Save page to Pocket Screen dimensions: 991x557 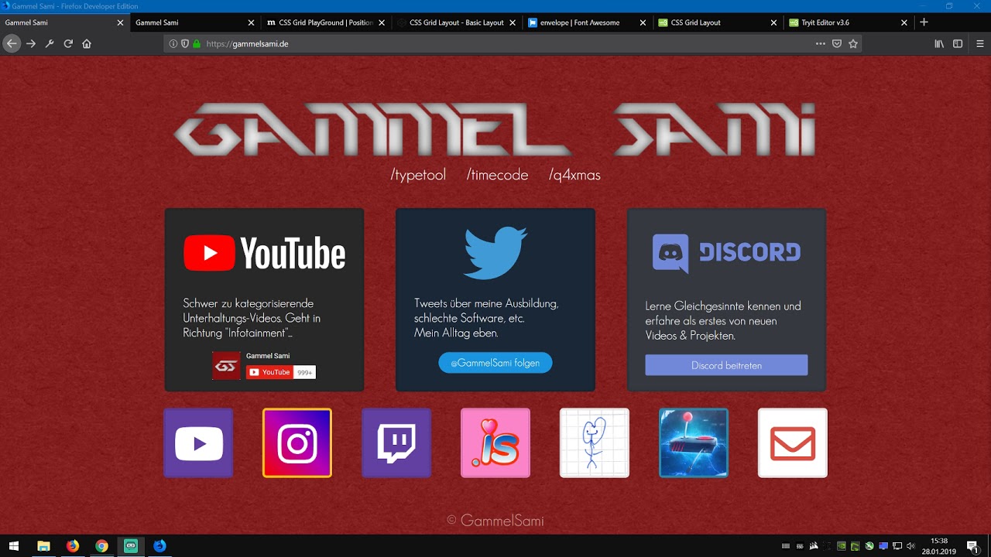[x=837, y=44]
